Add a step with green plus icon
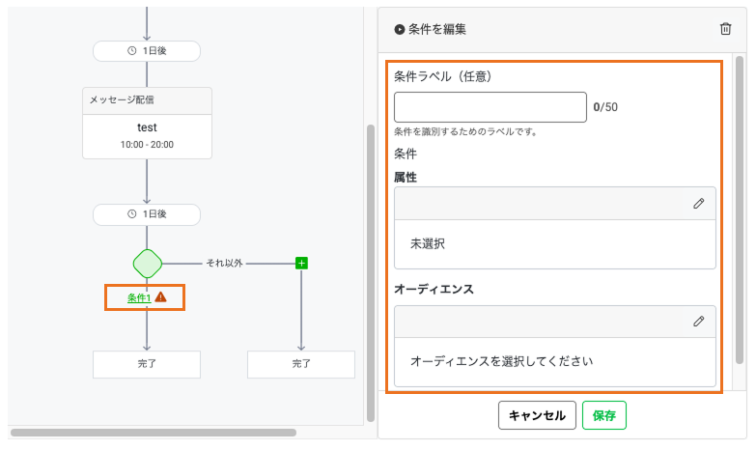Viewport: 756px width, 450px height. click(301, 264)
